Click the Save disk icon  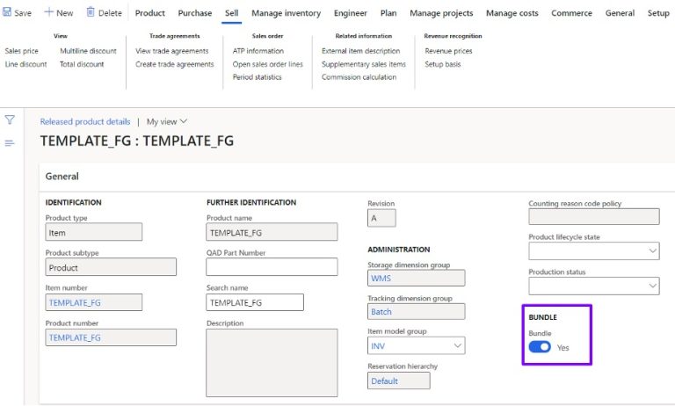point(7,12)
